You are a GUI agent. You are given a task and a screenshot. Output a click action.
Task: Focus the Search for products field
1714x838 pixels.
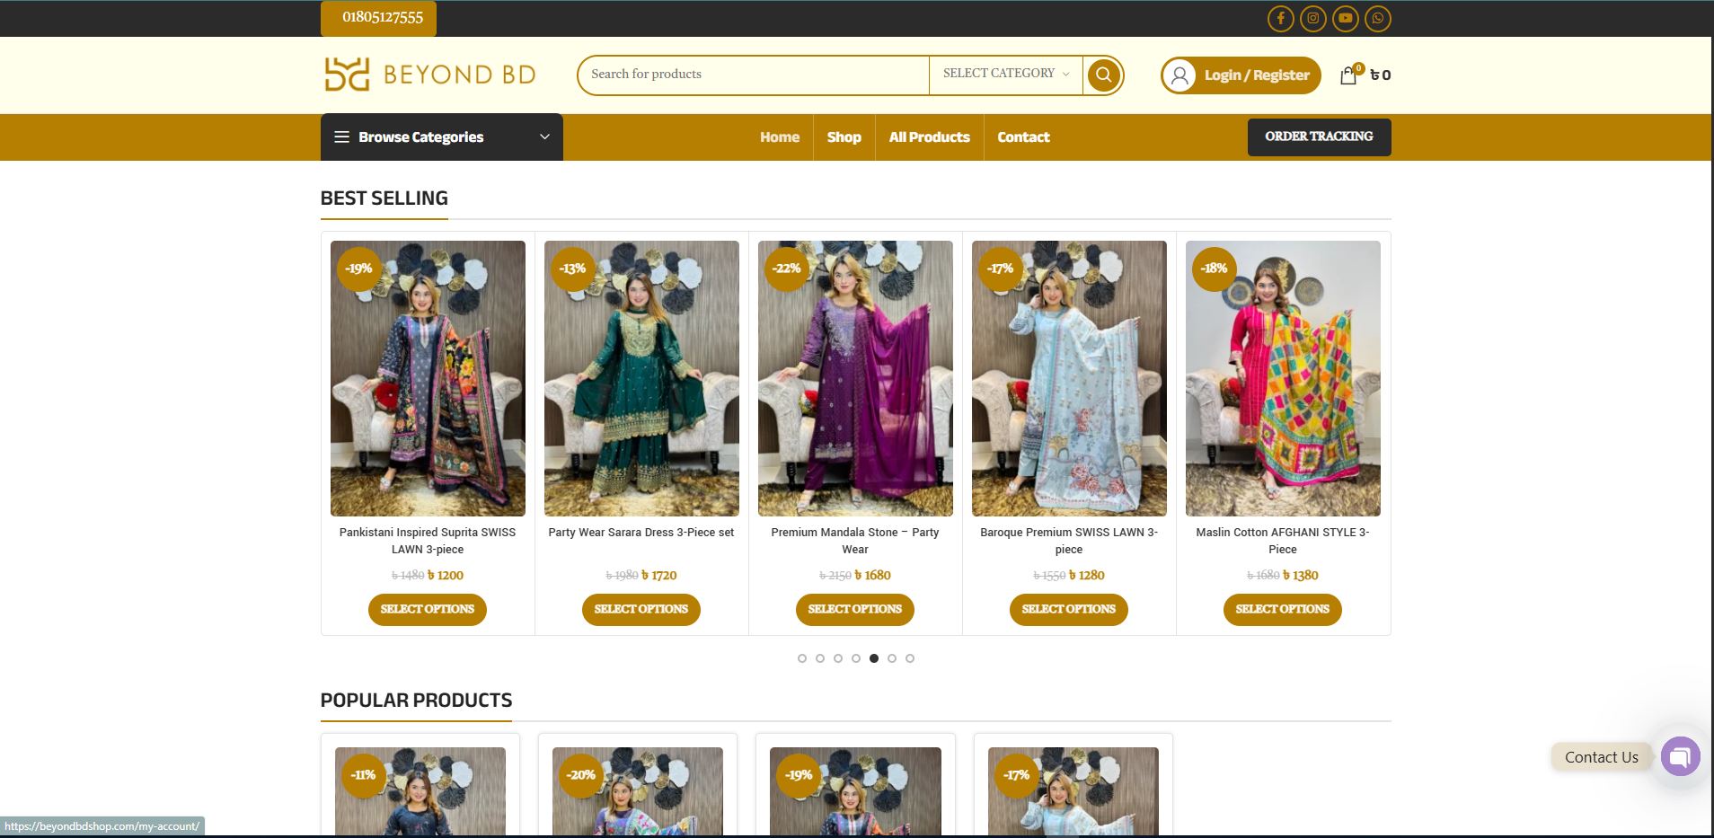(x=755, y=75)
